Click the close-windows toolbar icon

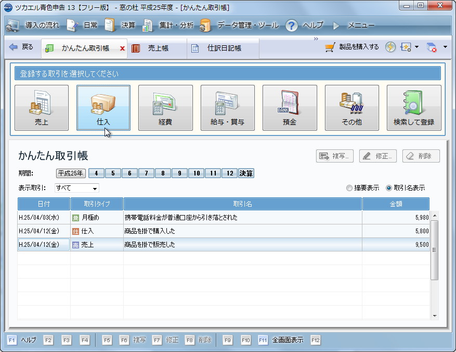click(432, 47)
